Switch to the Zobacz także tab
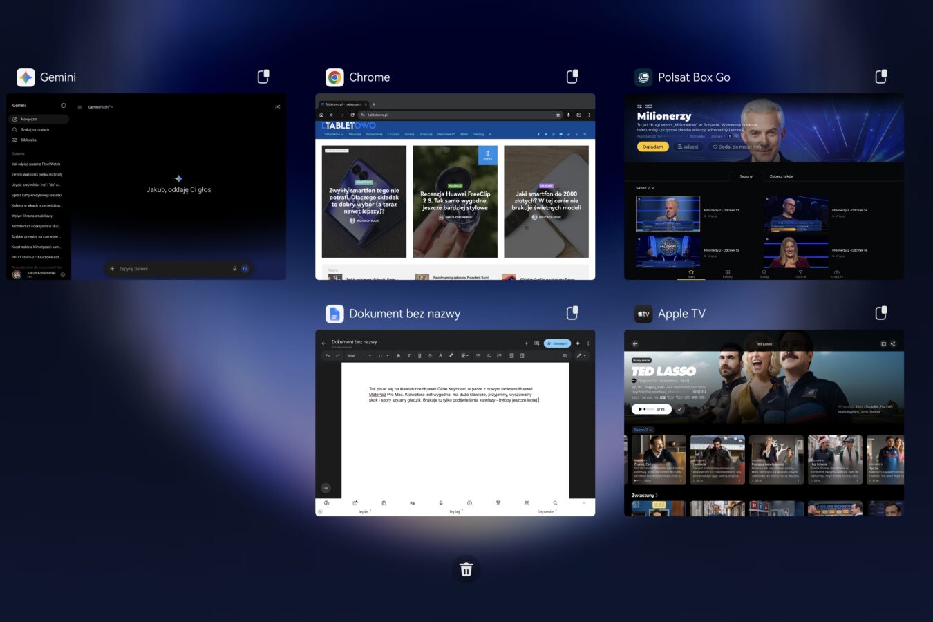Screen dimensions: 933x622 (x=782, y=176)
